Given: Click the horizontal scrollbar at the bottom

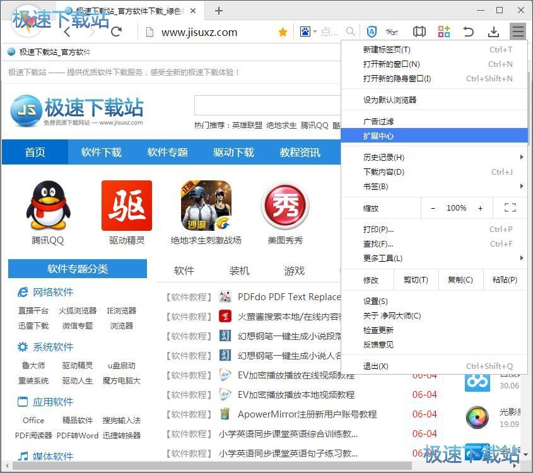Looking at the screenshot, I should (211, 466).
